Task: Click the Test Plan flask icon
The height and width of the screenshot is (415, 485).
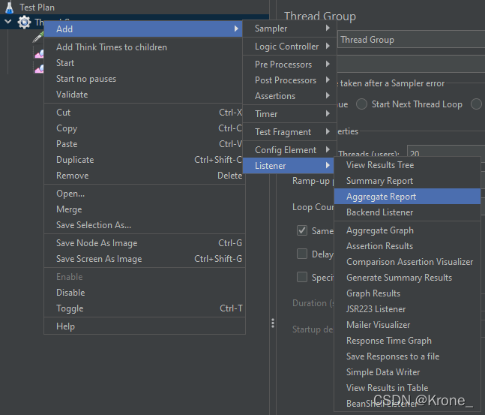Action: click(10, 7)
